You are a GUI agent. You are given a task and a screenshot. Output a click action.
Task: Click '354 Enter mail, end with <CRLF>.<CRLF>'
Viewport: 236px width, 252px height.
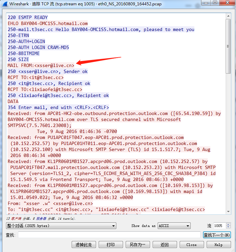[x=58, y=108]
